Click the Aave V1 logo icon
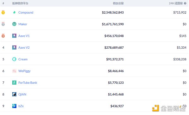The image size is (189, 115). 14,36
